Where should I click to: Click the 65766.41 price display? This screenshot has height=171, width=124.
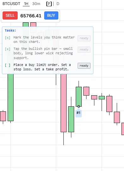31,16
